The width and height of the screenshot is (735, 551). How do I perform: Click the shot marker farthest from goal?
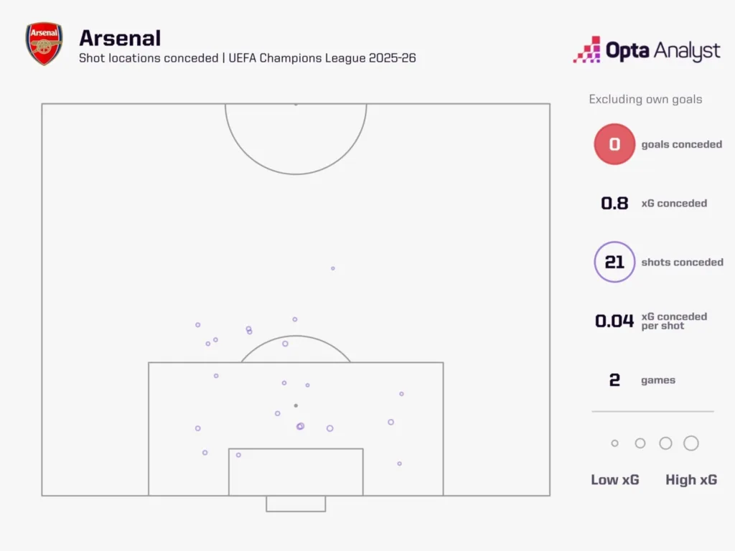pos(332,268)
